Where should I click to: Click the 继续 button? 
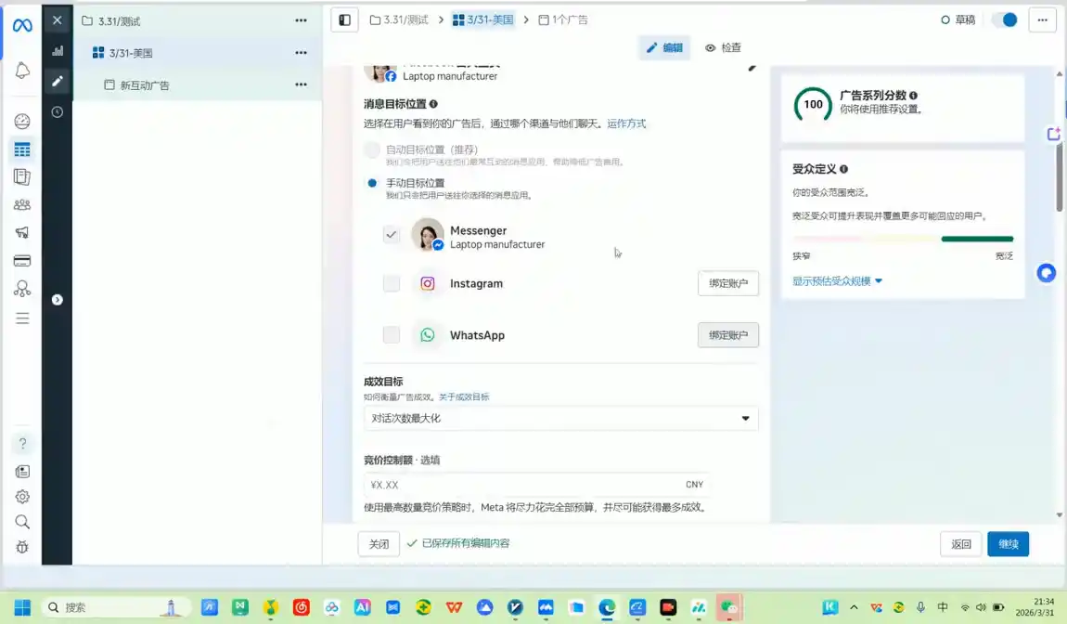click(x=1008, y=543)
